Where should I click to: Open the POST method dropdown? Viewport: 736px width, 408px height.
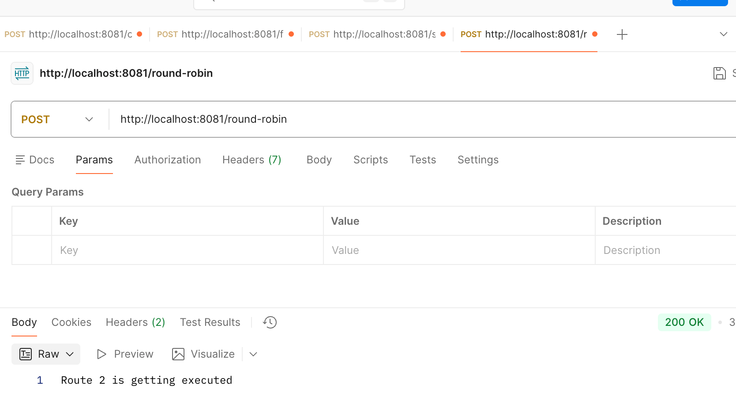click(x=57, y=120)
